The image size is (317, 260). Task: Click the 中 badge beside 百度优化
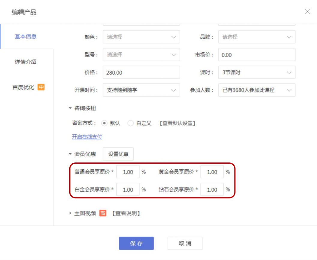[x=41, y=87]
